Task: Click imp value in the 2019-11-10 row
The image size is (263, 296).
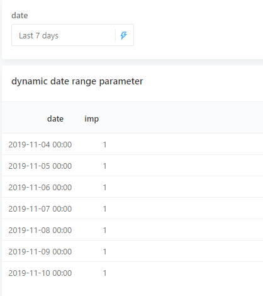Action: [x=104, y=273]
